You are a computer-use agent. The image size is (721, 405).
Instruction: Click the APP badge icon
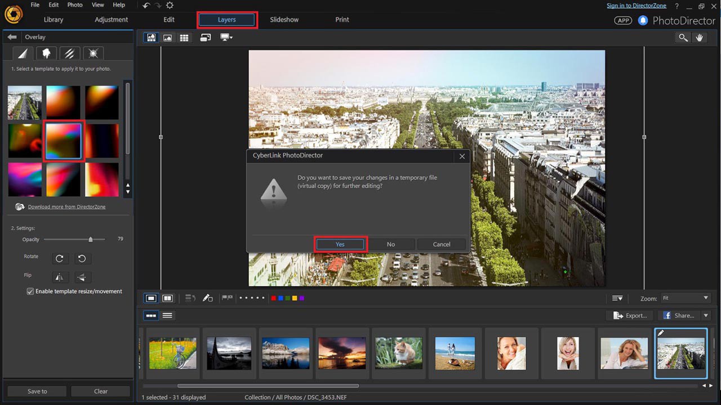(x=623, y=20)
